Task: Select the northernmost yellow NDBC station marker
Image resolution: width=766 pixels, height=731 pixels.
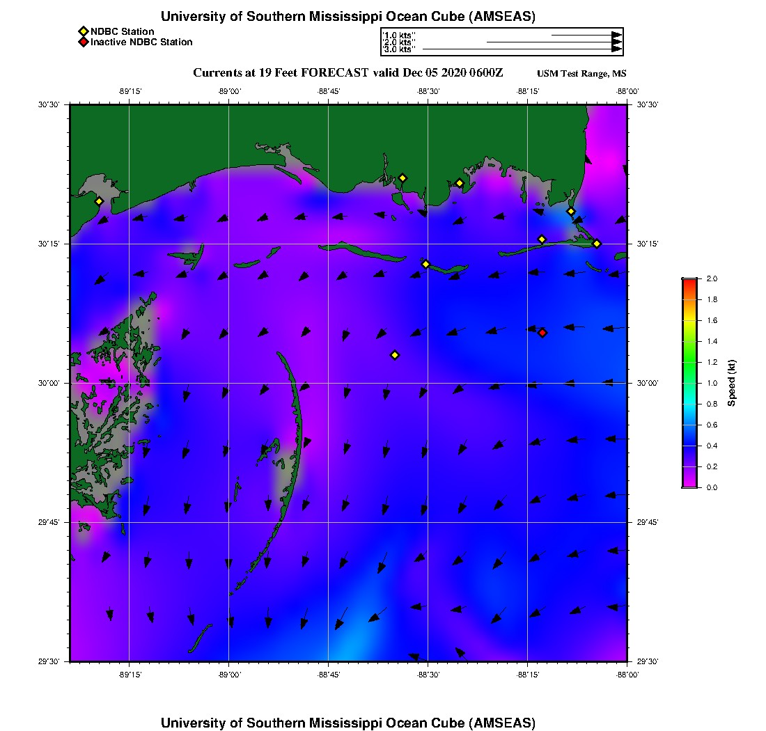Action: point(402,178)
